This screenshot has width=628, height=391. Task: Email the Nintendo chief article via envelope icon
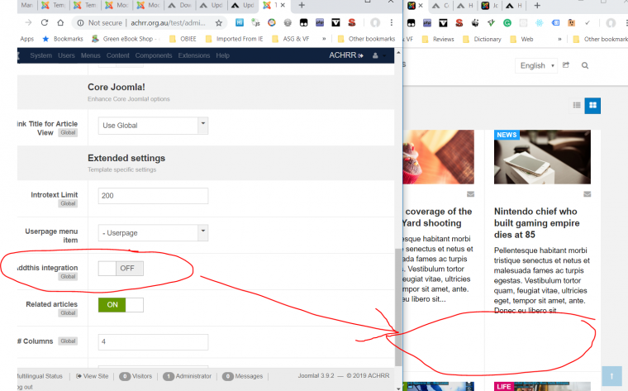[588, 194]
